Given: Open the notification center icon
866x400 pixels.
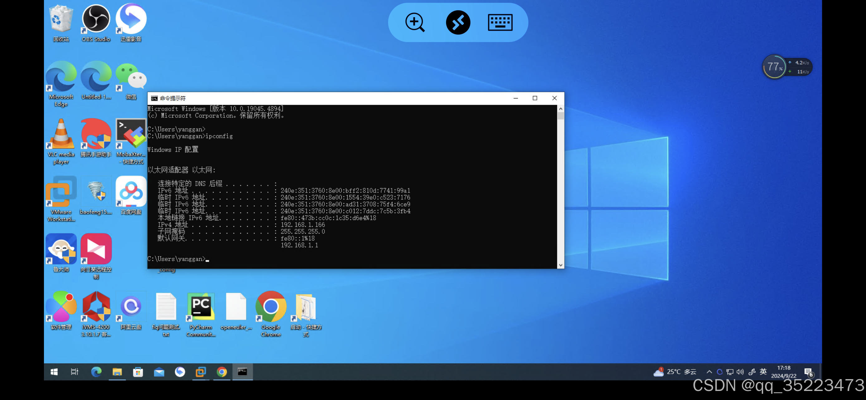Looking at the screenshot, I should [808, 372].
